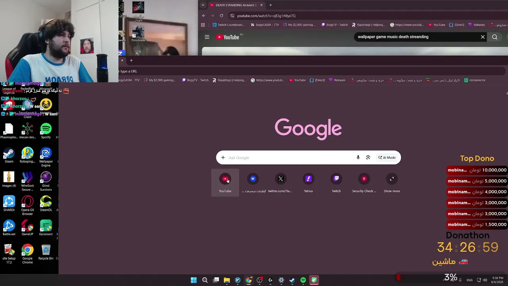This screenshot has width=508, height=286.
Task: Go to YouTube home via the logo
Action: coord(228,37)
